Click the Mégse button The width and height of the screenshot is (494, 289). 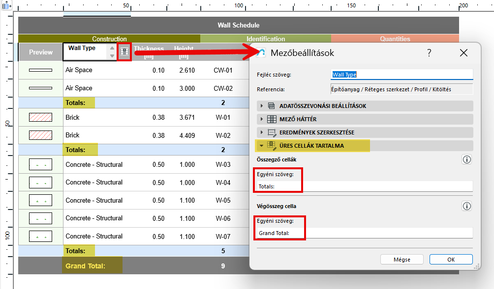pyautogui.click(x=401, y=260)
